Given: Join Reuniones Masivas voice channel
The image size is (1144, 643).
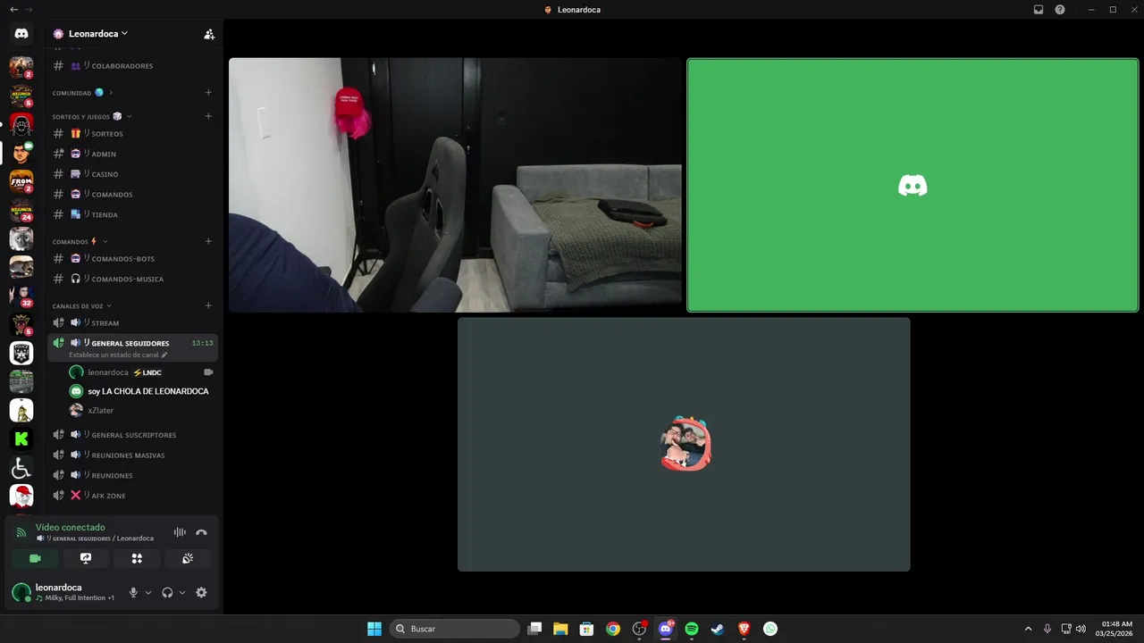Looking at the screenshot, I should click(132, 455).
